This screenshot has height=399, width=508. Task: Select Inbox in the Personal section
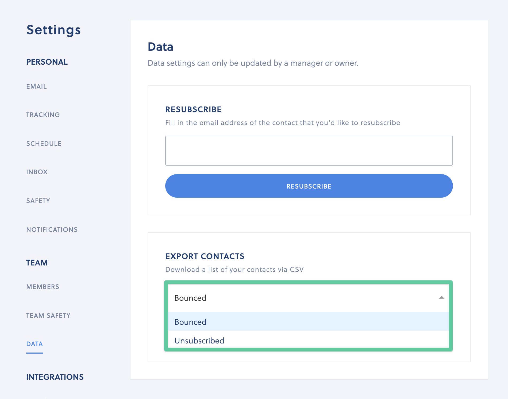click(37, 172)
